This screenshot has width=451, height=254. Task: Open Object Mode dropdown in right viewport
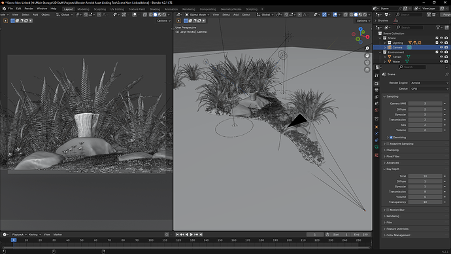(x=197, y=14)
